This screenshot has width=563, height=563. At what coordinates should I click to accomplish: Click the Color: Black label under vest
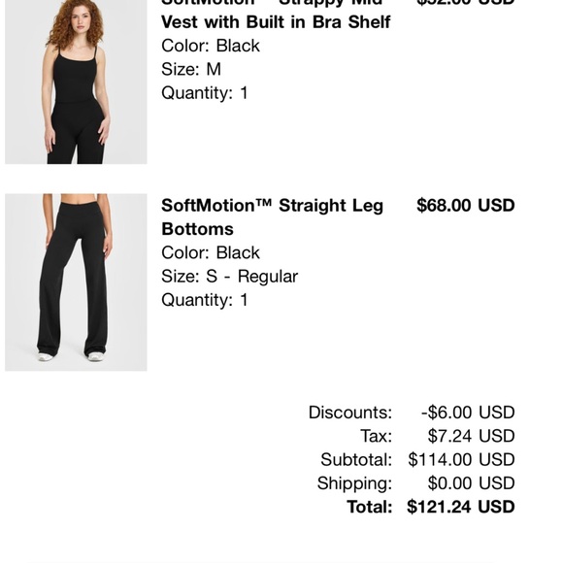[x=211, y=46]
